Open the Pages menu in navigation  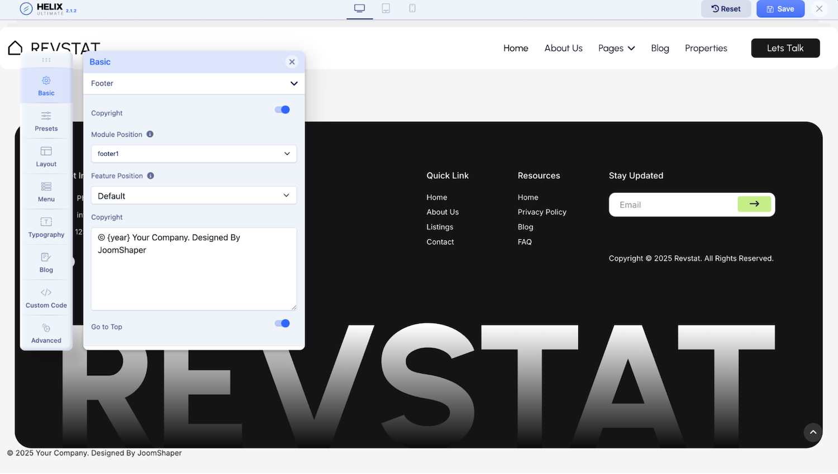(616, 49)
